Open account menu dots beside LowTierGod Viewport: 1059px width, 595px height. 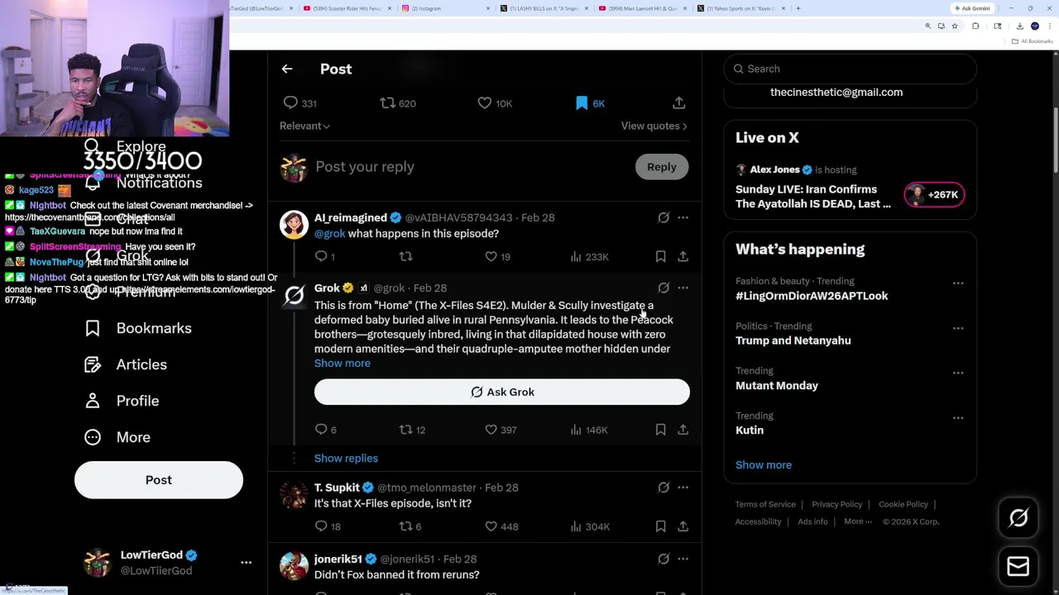[246, 563]
